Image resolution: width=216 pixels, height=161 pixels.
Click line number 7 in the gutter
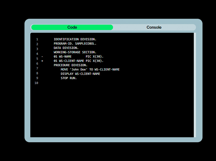click(37, 68)
